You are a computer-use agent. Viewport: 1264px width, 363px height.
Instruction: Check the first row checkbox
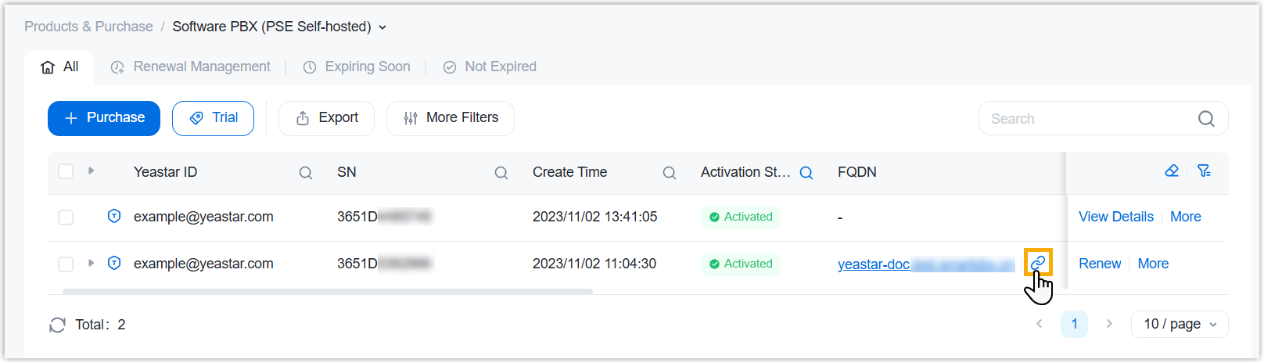(x=66, y=217)
